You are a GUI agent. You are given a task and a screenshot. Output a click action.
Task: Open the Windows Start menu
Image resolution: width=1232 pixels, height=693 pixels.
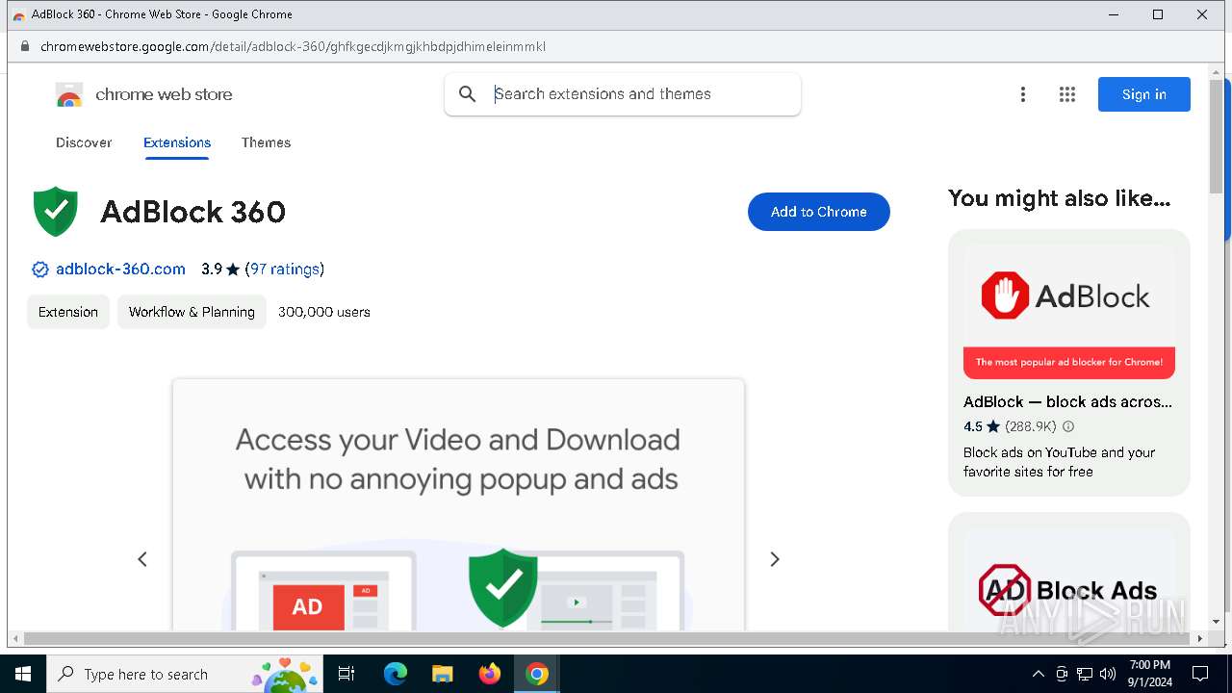click(x=23, y=674)
